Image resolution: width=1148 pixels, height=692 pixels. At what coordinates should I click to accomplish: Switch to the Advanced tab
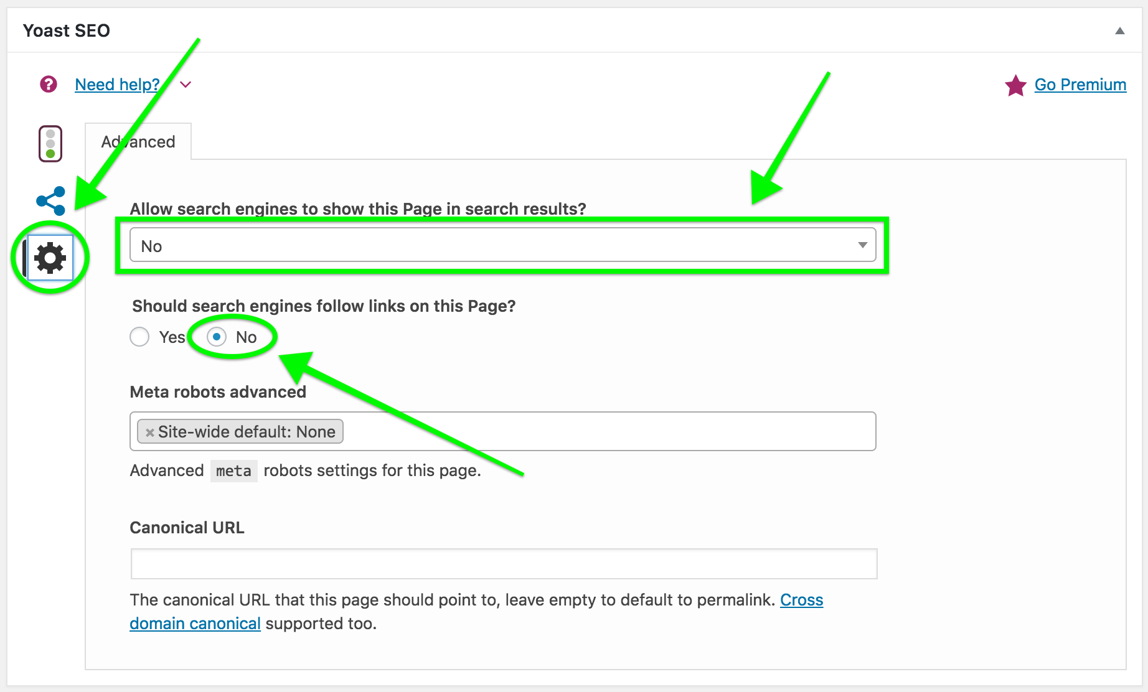[138, 142]
